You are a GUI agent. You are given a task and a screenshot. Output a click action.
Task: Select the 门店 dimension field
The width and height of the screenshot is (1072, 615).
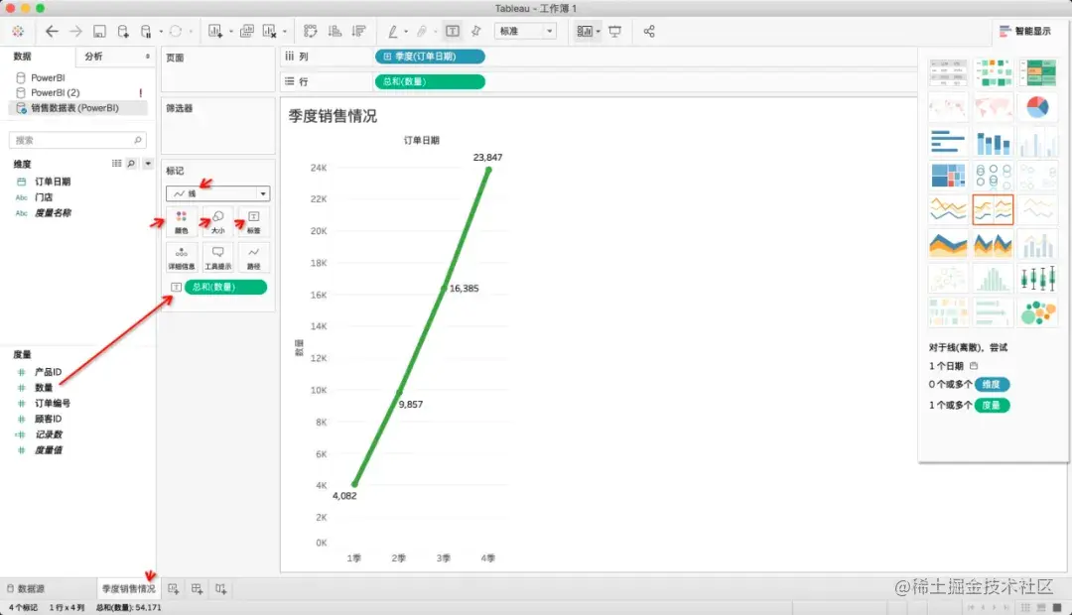click(x=44, y=197)
